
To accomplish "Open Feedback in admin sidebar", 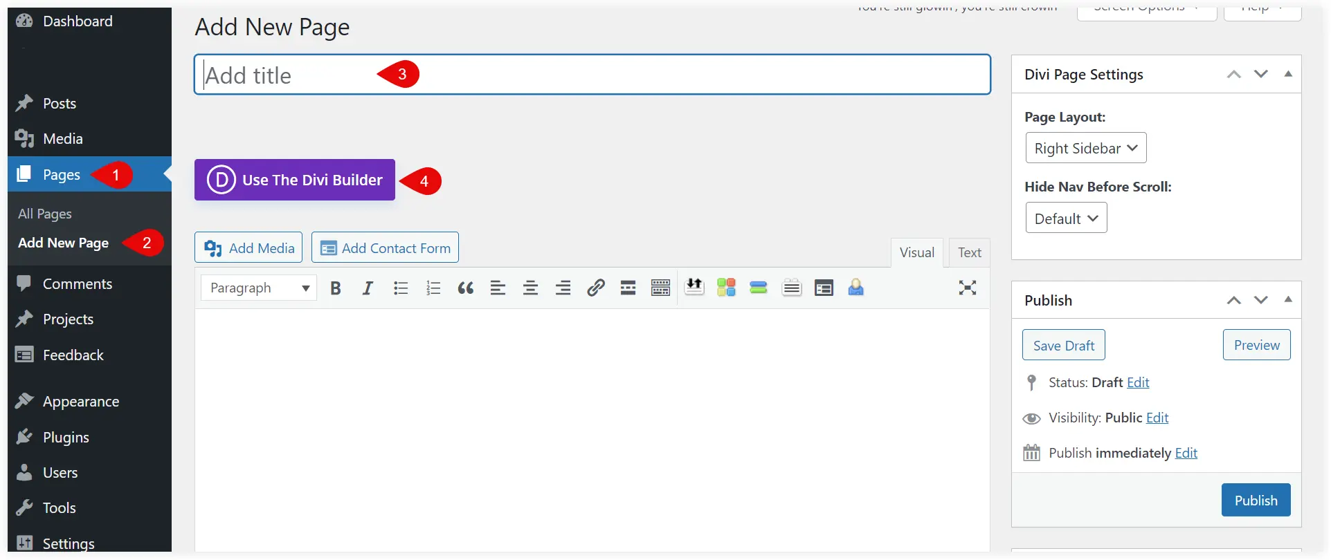I will [89, 355].
